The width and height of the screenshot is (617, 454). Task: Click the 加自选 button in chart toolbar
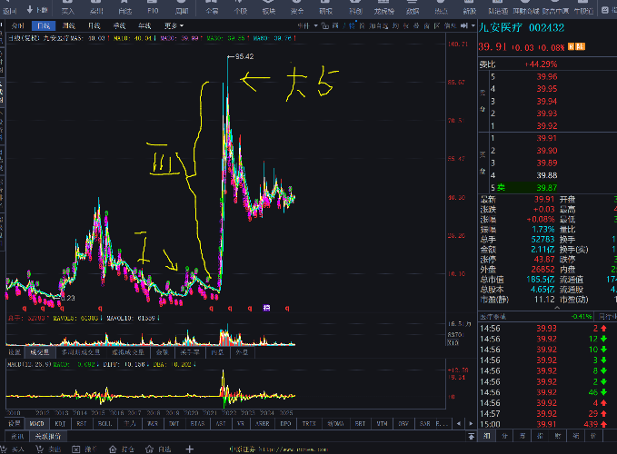pyautogui.click(x=379, y=26)
